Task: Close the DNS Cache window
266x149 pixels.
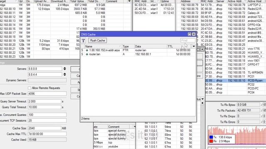Action: (194, 34)
